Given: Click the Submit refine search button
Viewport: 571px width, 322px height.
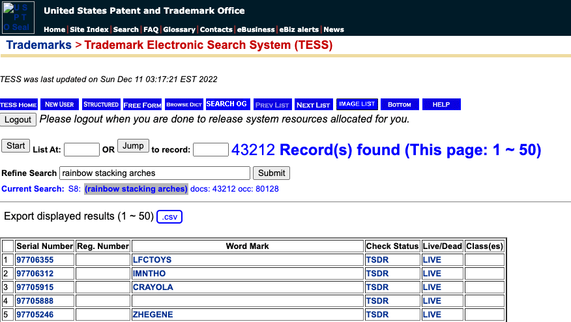Looking at the screenshot, I should [272, 173].
